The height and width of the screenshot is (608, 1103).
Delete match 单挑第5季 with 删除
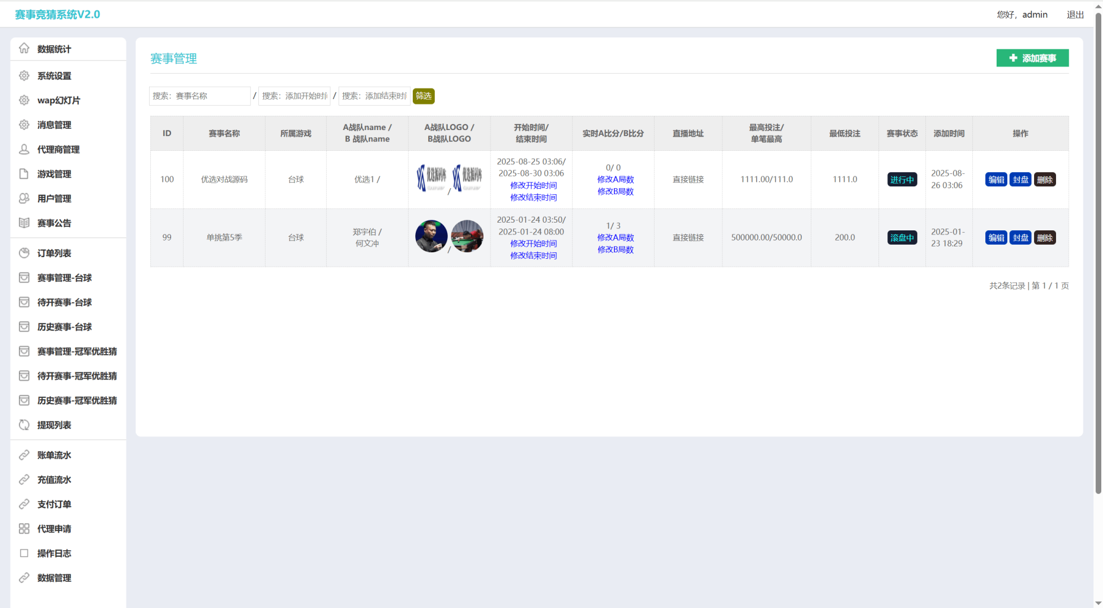(1045, 238)
